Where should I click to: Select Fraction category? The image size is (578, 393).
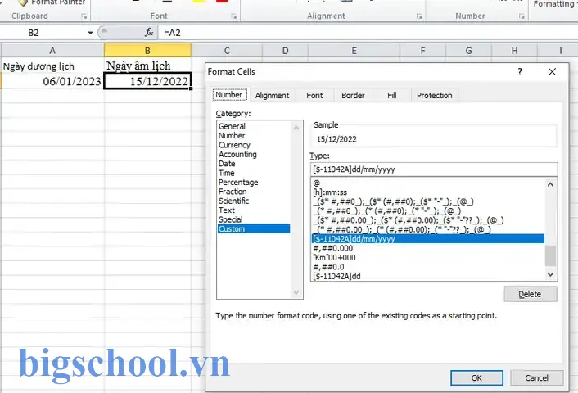[254, 192]
